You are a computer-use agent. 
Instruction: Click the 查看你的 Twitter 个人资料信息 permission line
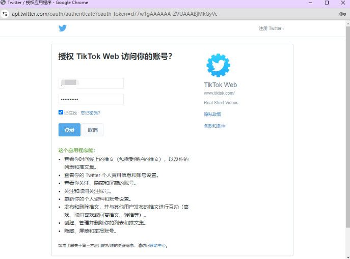click(112, 175)
